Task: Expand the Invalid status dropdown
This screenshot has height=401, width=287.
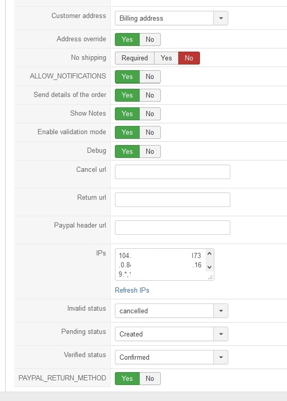Action: 221,311
